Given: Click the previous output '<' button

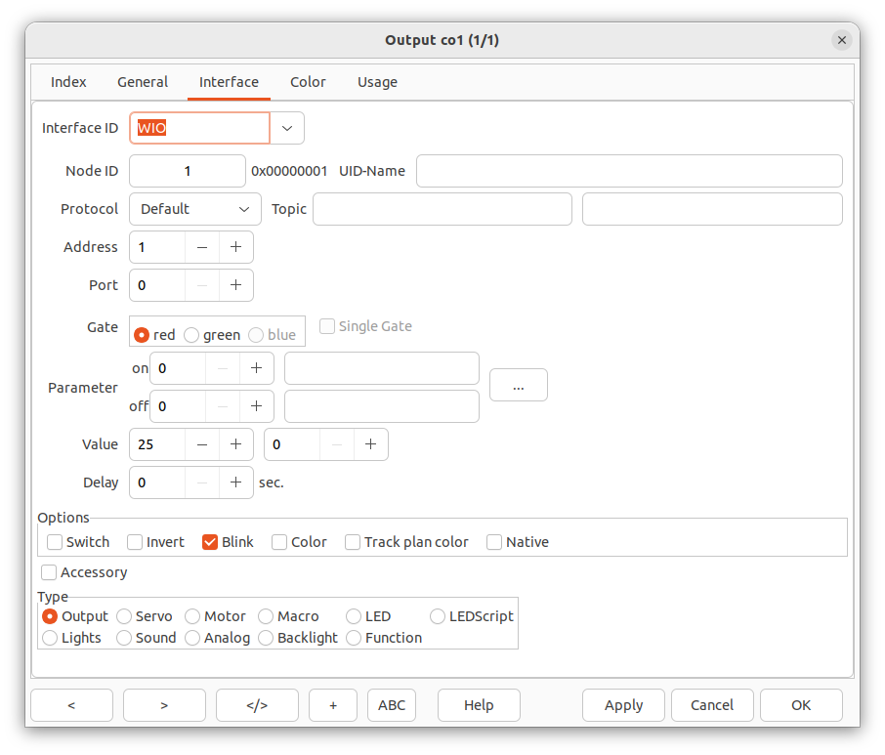Looking at the screenshot, I should 71,705.
